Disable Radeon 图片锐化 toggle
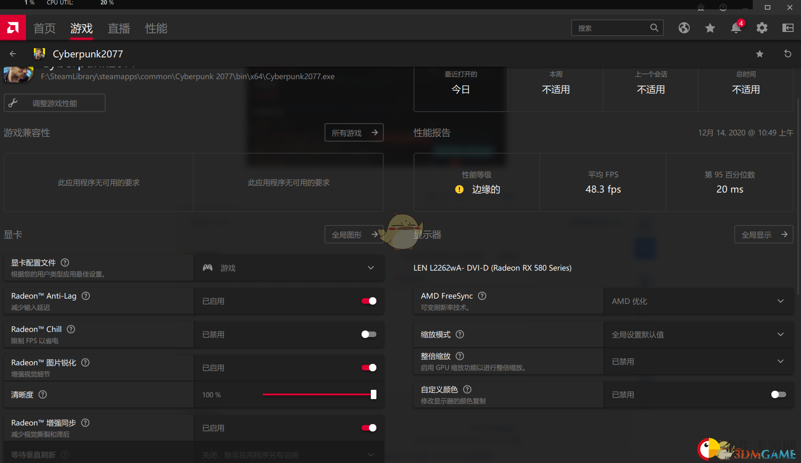Screen dimensions: 801x463 (369, 368)
